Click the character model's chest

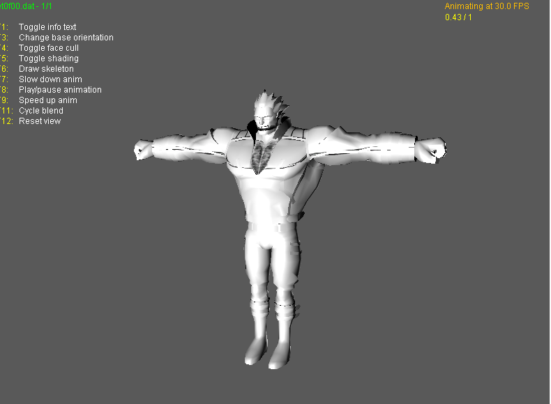pos(267,156)
